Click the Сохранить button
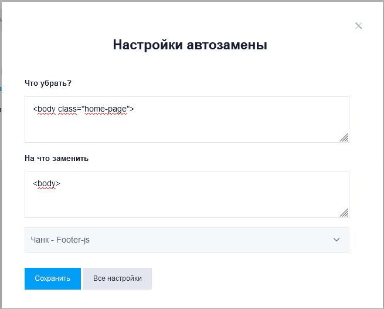 click(x=53, y=278)
